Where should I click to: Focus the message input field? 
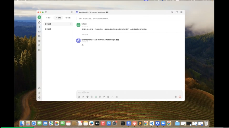click(x=129, y=92)
